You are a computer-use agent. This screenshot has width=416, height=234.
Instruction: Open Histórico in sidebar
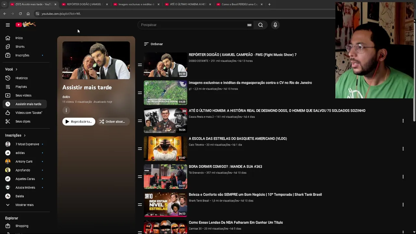coord(25,78)
